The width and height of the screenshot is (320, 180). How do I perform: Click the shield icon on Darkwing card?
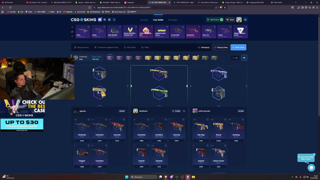pyautogui.click(x=242, y=119)
